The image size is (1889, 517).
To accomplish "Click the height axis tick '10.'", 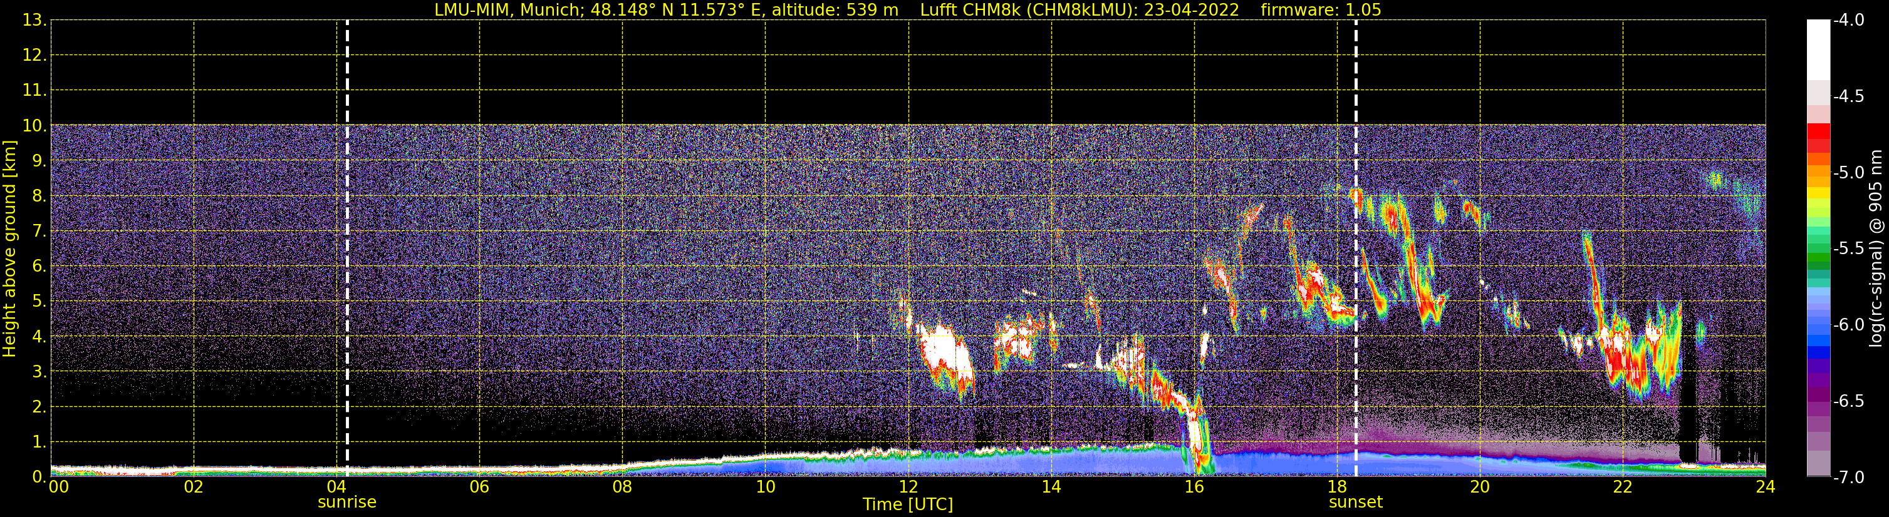I will (34, 125).
